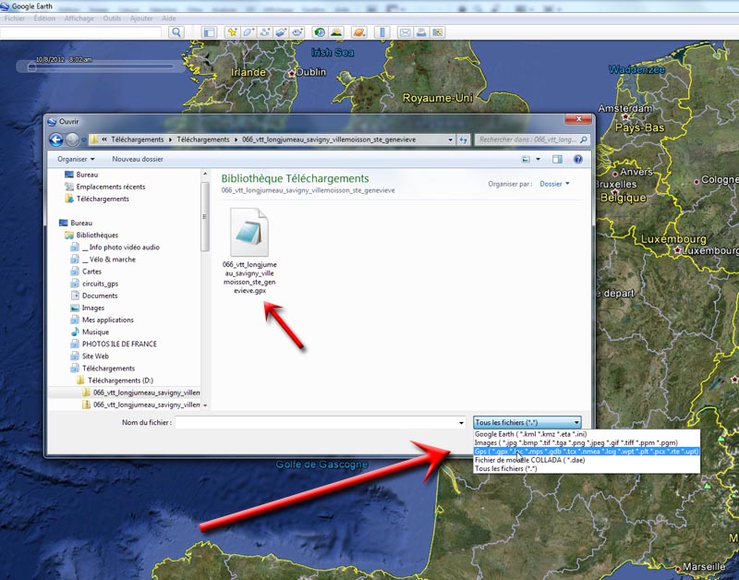Click the magnifier search button in Google Earth toolbar
Viewport: 739px width, 580px height.
coord(176,32)
